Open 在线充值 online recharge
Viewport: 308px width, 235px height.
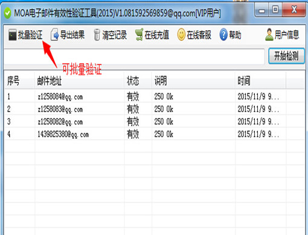click(152, 34)
